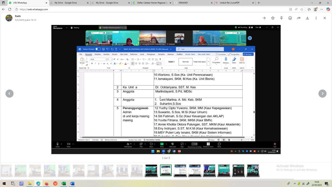Forward the image with double-arrow icon
The width and height of the screenshot is (332, 187).
299,18
